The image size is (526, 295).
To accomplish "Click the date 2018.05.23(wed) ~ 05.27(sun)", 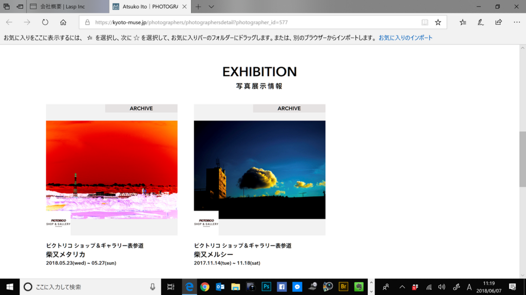I will 81,263.
